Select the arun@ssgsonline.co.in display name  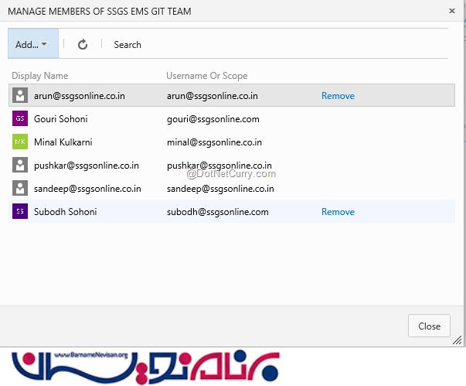pos(80,96)
